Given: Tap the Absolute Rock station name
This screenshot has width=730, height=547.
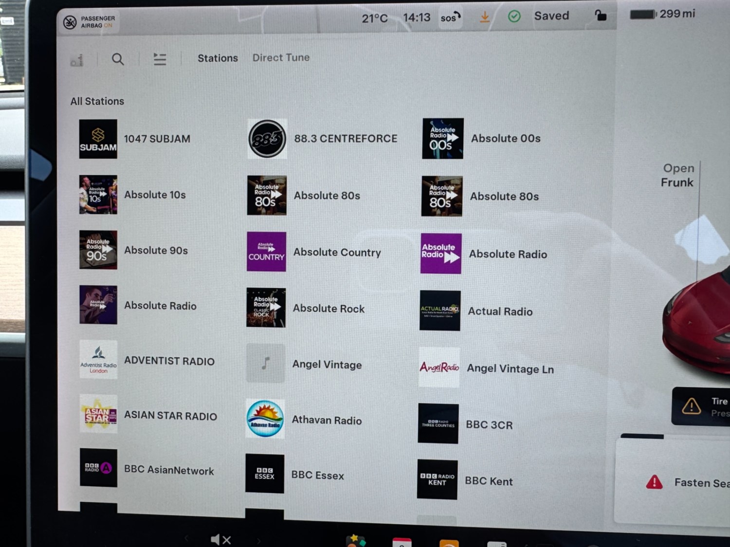Looking at the screenshot, I should pyautogui.click(x=328, y=309).
